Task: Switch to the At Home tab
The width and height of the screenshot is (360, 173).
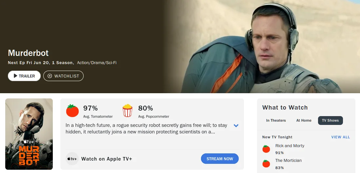Action: pos(304,121)
